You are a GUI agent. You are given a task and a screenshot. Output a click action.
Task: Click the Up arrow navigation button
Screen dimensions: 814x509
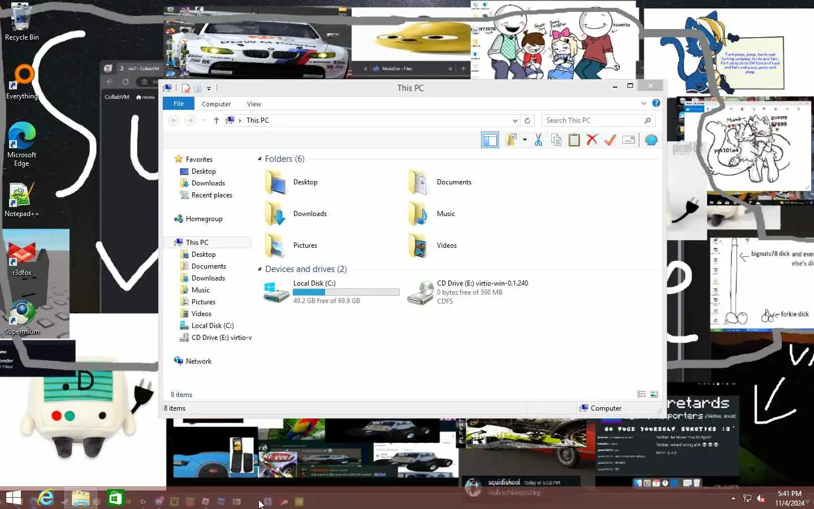tap(216, 120)
